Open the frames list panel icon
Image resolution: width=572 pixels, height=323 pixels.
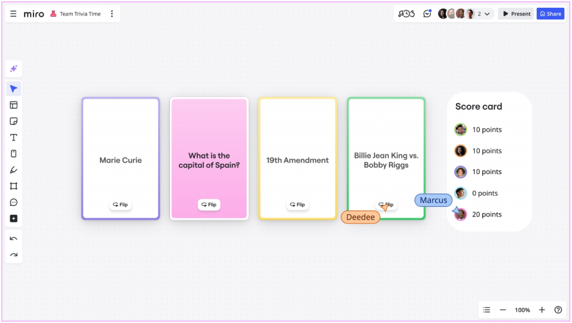click(487, 310)
